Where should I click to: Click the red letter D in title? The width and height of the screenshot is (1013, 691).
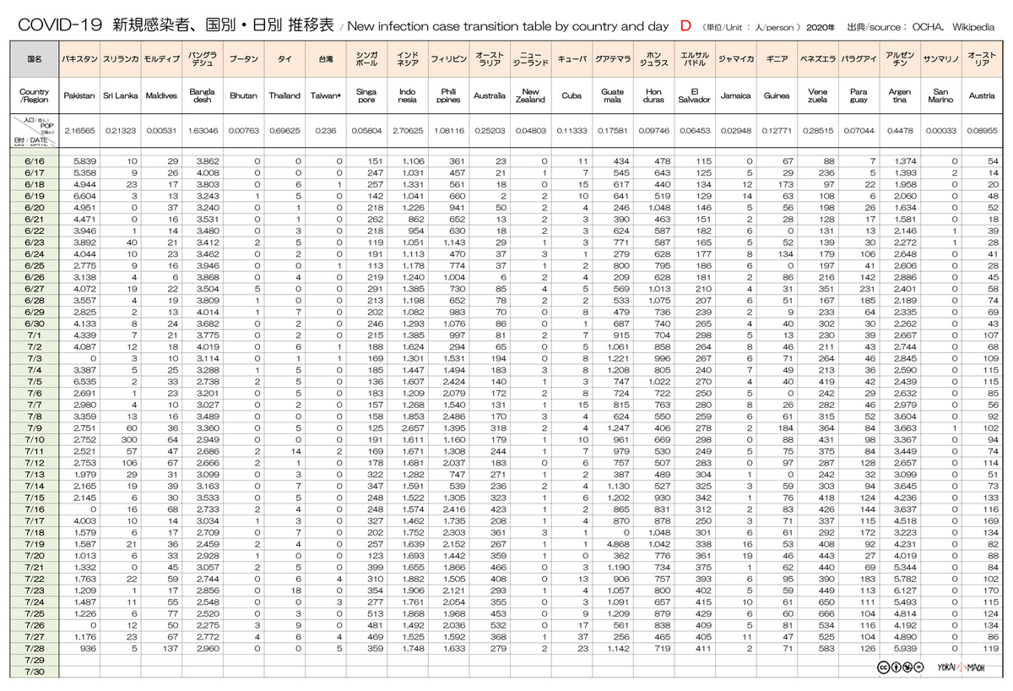tap(686, 25)
